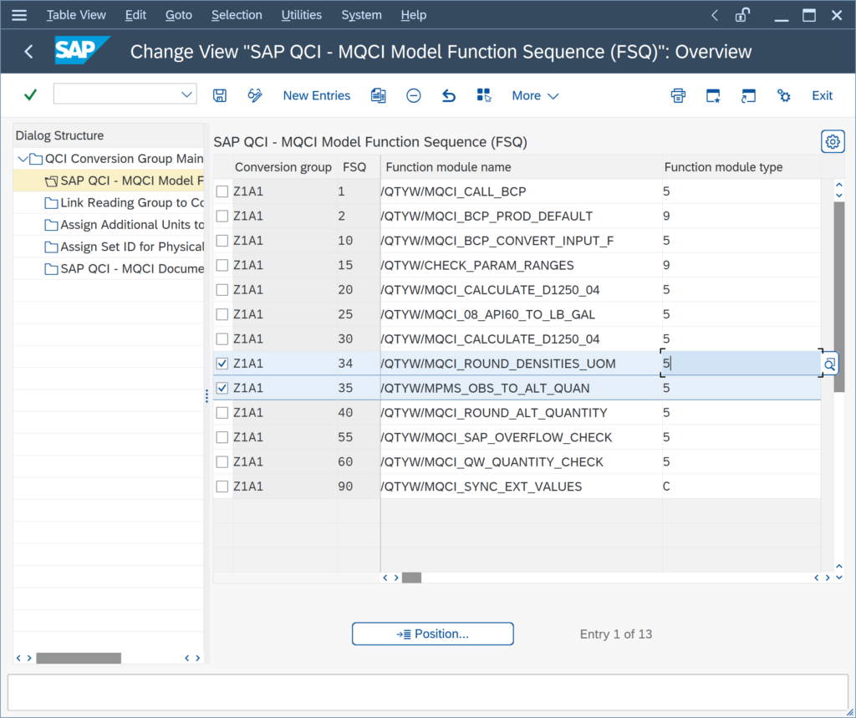Click the Delete minus-circle icon
This screenshot has height=718, width=856.
point(413,95)
